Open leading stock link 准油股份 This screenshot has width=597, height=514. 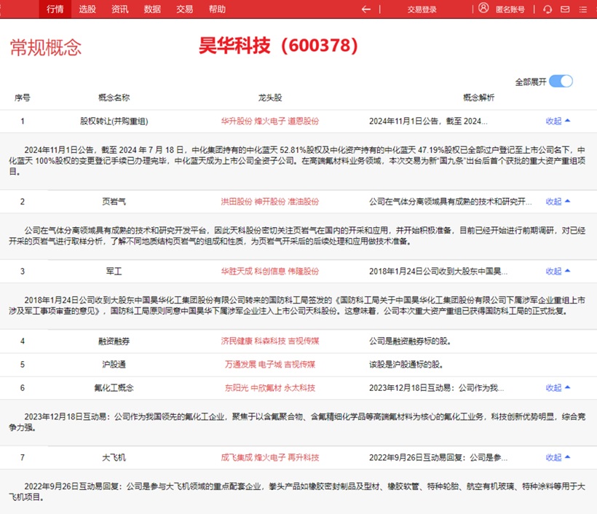coord(304,202)
